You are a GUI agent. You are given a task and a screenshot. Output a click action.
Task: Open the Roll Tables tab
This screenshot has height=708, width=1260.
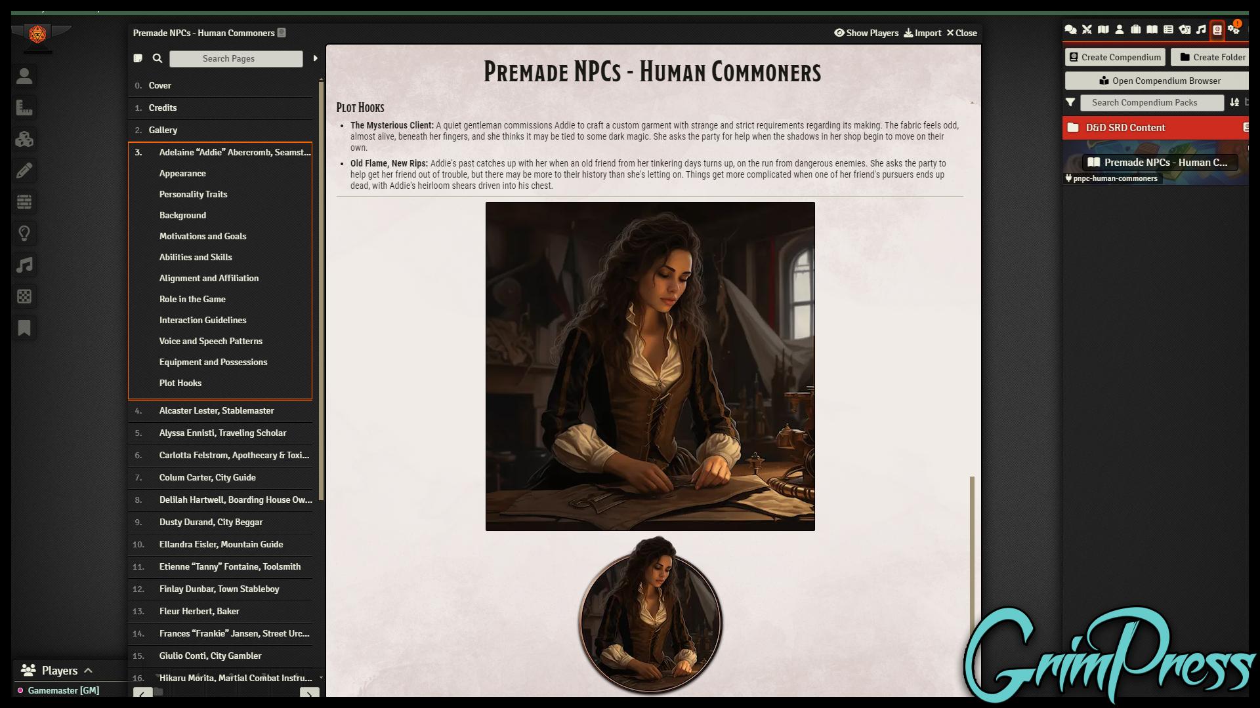[1169, 29]
